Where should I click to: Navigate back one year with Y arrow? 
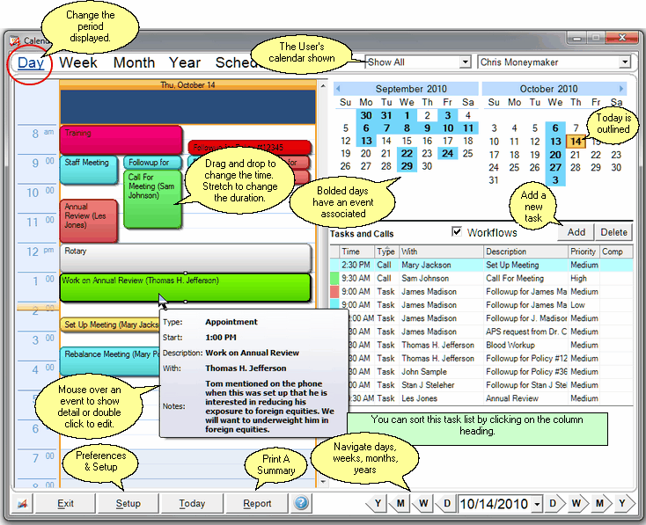pos(378,504)
